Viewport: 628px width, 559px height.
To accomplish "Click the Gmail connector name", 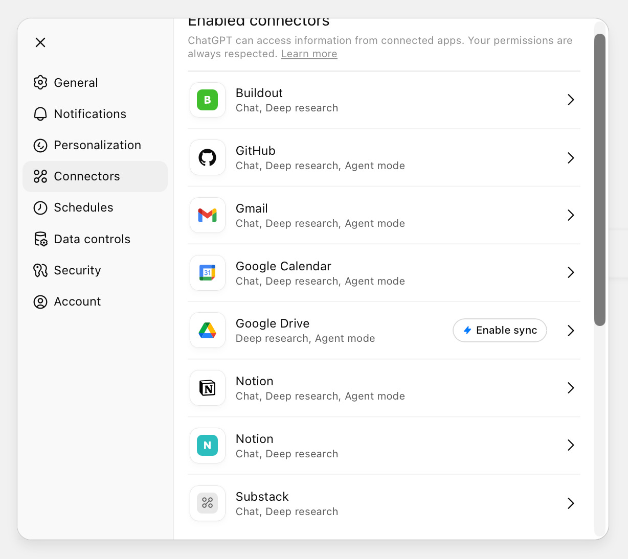I will coord(252,208).
